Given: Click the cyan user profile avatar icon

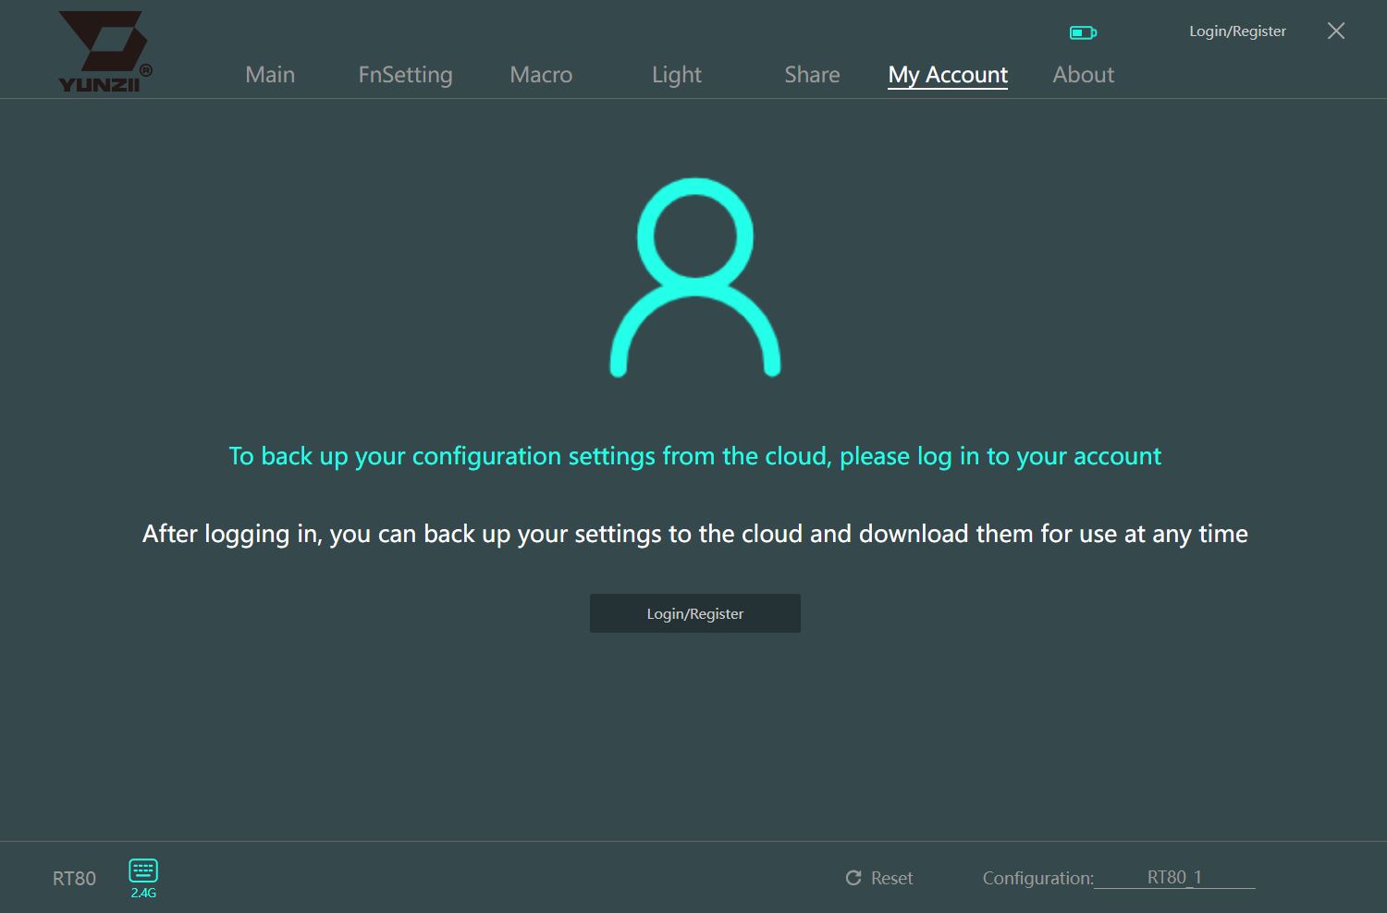Looking at the screenshot, I should tap(695, 278).
